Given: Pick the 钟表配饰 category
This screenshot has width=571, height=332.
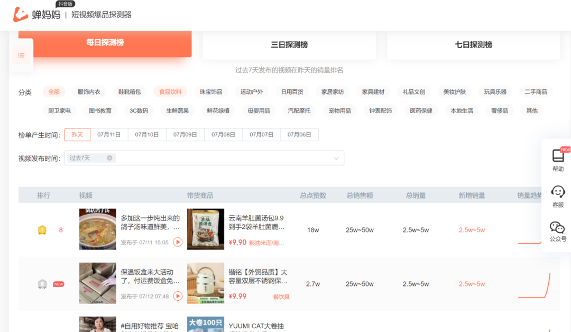Looking at the screenshot, I should point(381,110).
